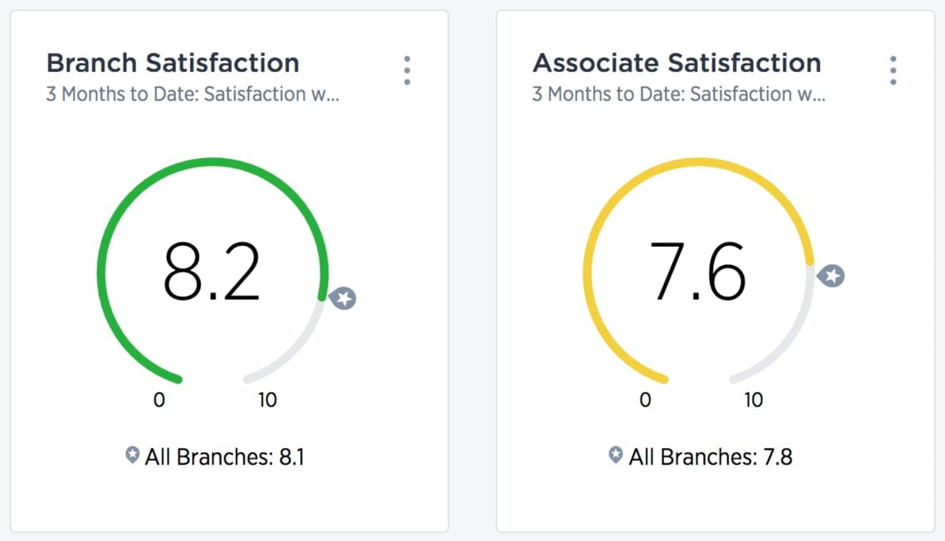This screenshot has width=945, height=541.
Task: Click the Branch Satisfaction card title
Action: (173, 62)
